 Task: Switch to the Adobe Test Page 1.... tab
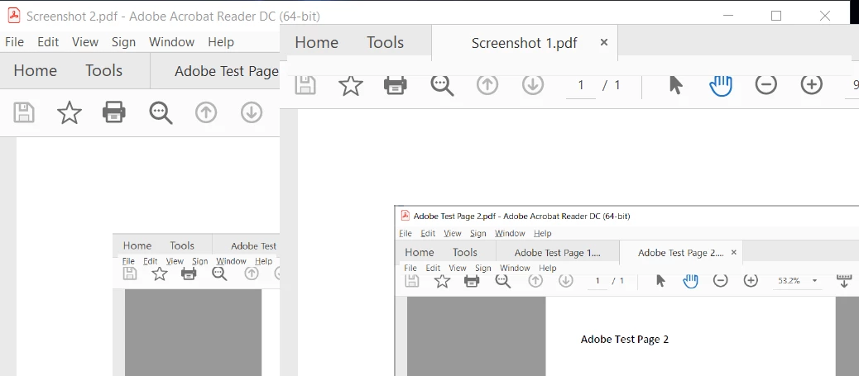558,253
